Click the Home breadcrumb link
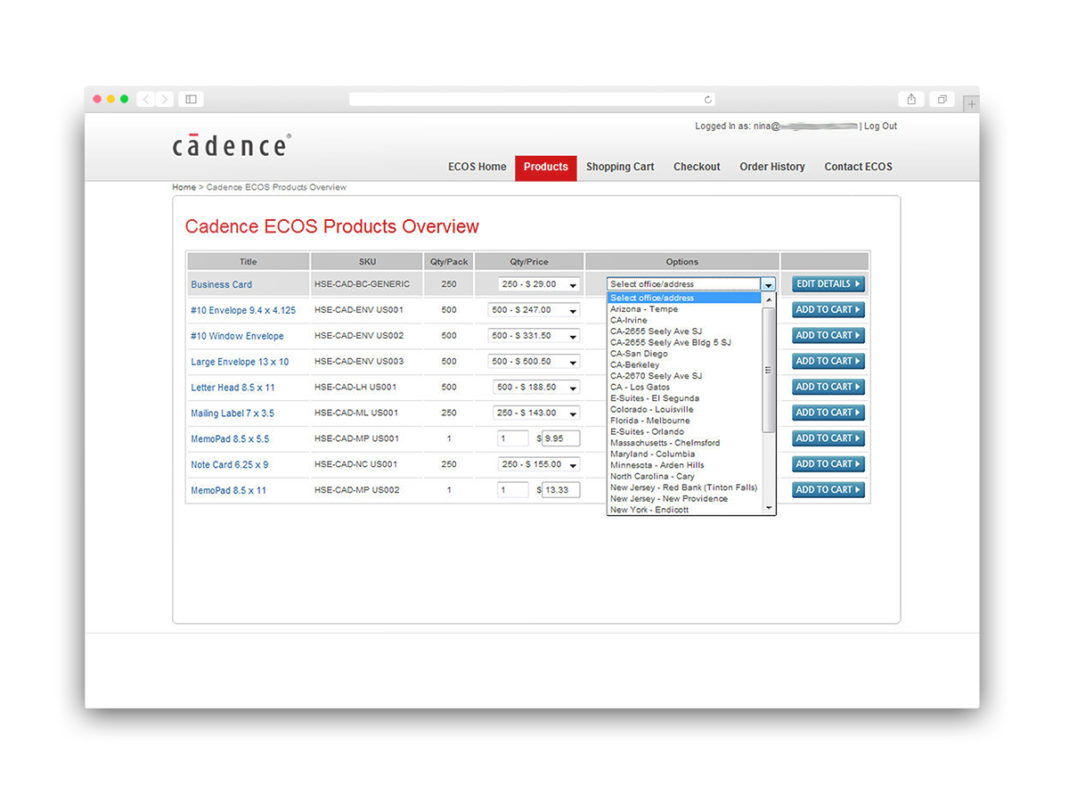This screenshot has width=1069, height=802. (x=184, y=187)
